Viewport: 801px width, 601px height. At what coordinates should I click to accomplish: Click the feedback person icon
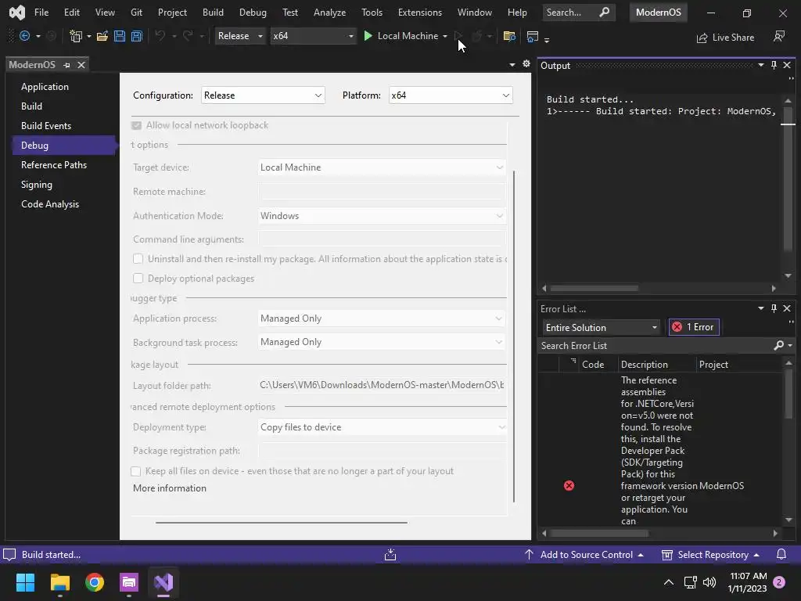point(779,36)
